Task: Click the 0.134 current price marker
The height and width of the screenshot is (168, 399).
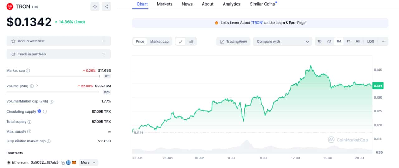Action: (377, 86)
